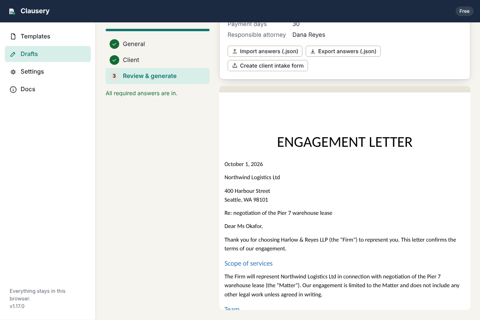Open Docs in the sidebar
The width and height of the screenshot is (480, 320).
[48, 89]
